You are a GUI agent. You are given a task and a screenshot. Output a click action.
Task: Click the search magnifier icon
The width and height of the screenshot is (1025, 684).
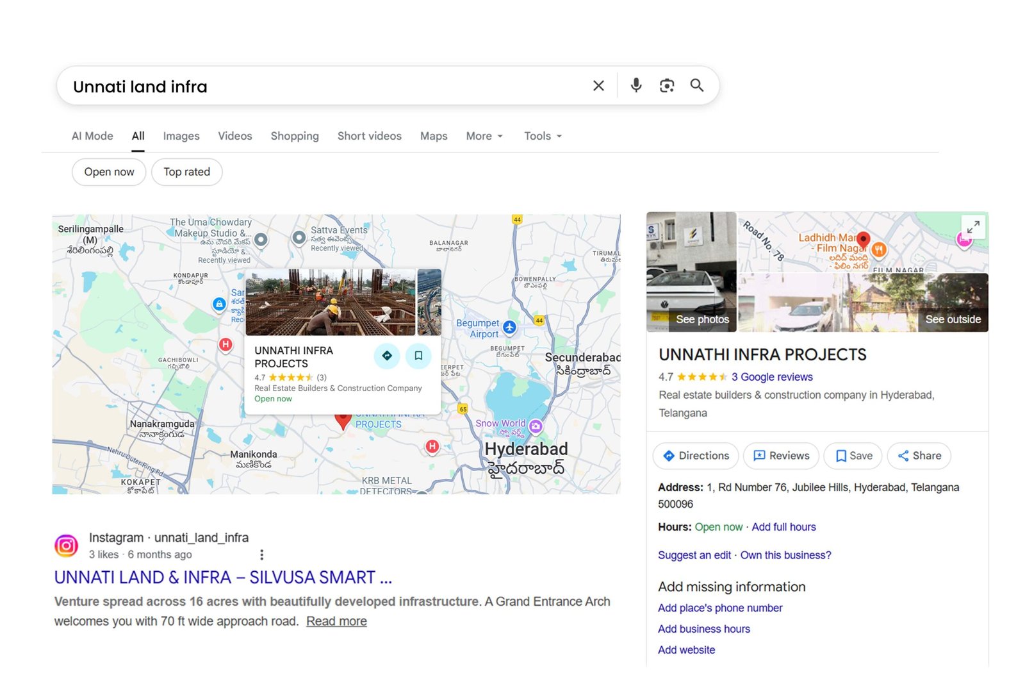(696, 85)
